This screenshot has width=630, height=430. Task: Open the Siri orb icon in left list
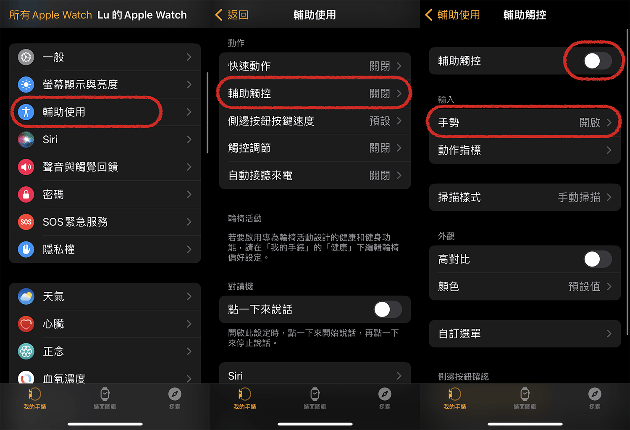(x=26, y=140)
